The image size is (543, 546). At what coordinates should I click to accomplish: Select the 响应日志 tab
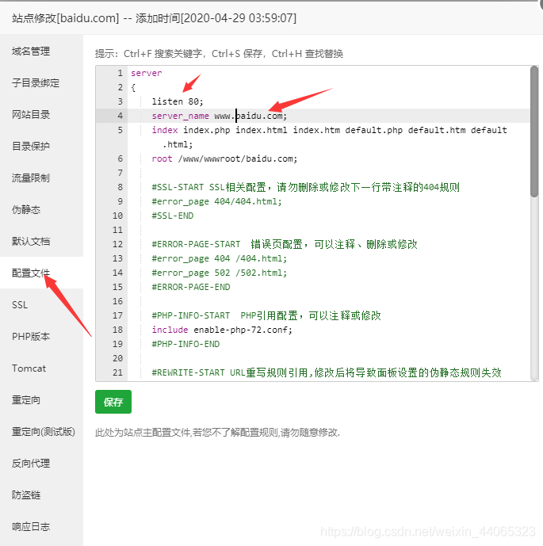[31, 526]
